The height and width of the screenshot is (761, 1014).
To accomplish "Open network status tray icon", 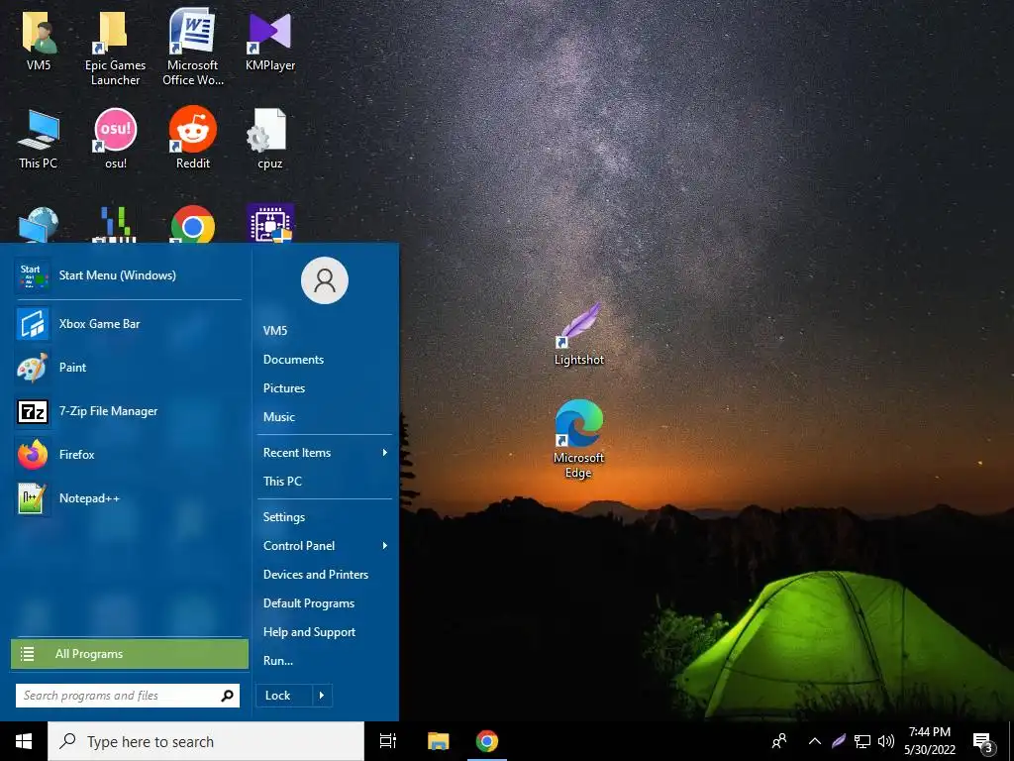I will point(862,741).
